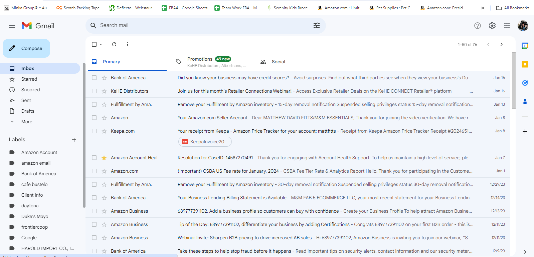Go to newer emails page
The width and height of the screenshot is (534, 257).
pyautogui.click(x=488, y=44)
